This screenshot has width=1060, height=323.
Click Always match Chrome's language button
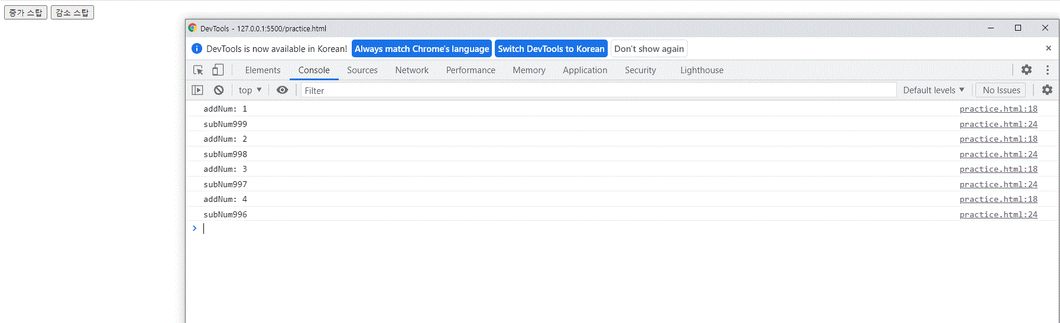tap(422, 49)
